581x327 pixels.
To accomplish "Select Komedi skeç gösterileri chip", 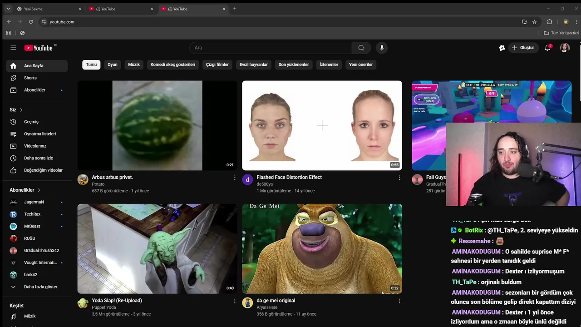I will coord(173,64).
